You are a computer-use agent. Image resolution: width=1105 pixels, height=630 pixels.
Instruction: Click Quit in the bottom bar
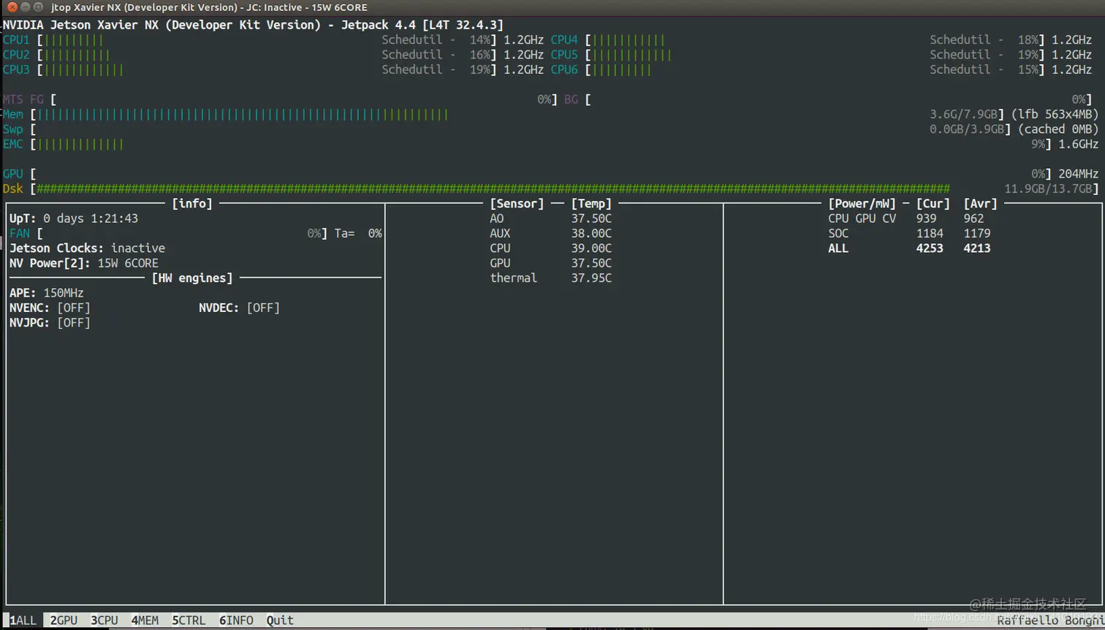[x=280, y=620]
